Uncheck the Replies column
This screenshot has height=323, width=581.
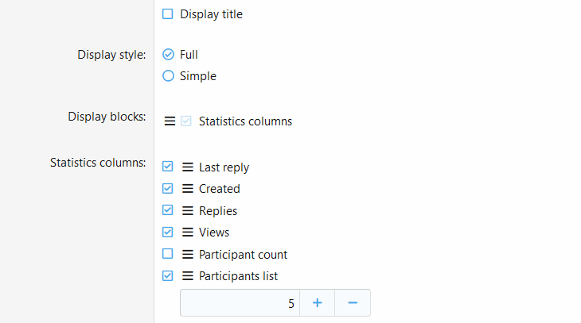click(167, 210)
